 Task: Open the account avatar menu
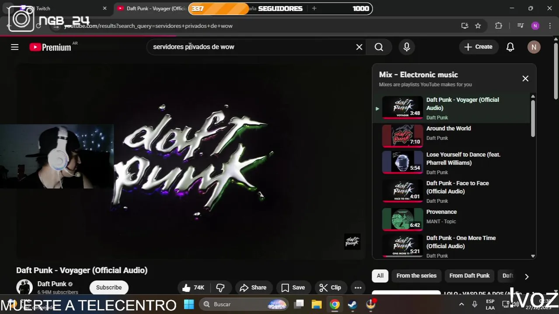click(x=534, y=47)
